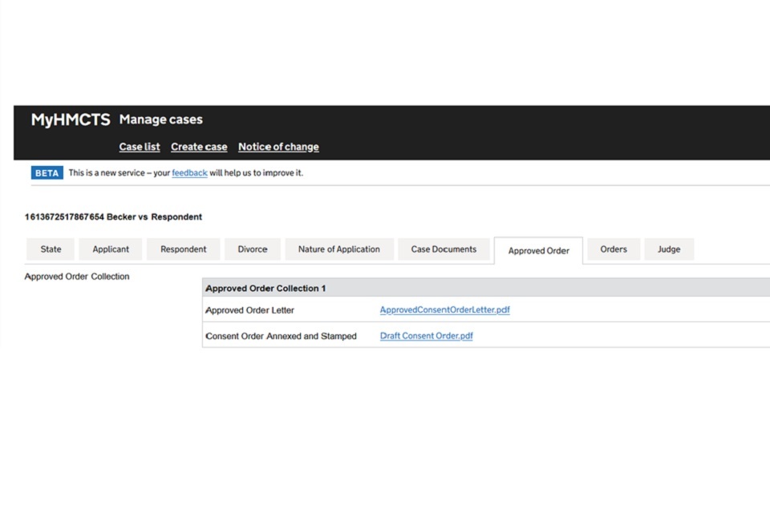Screen dimensions: 770x513
Task: Switch to the Case Documents tab
Action: point(444,249)
